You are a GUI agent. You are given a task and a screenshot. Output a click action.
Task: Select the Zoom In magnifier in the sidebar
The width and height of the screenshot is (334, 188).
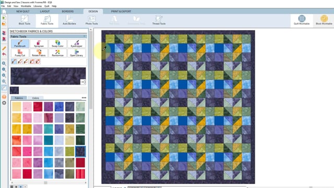coord(4,64)
